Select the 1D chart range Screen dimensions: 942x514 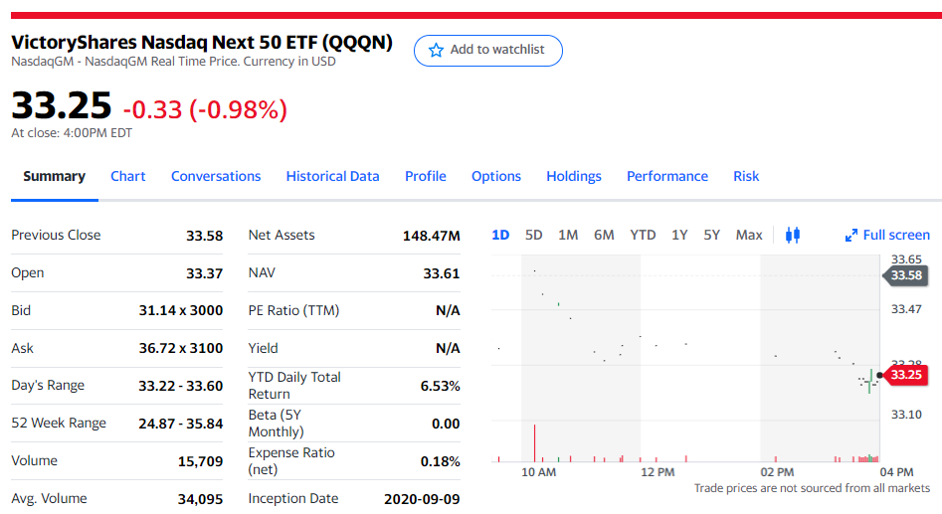(x=500, y=235)
